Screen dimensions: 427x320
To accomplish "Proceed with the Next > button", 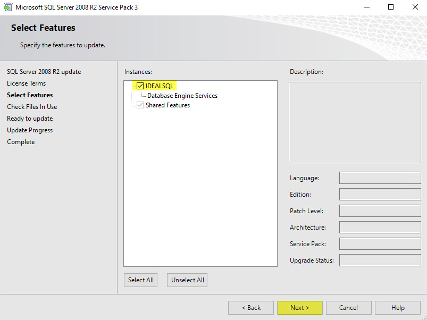I will click(x=299, y=308).
